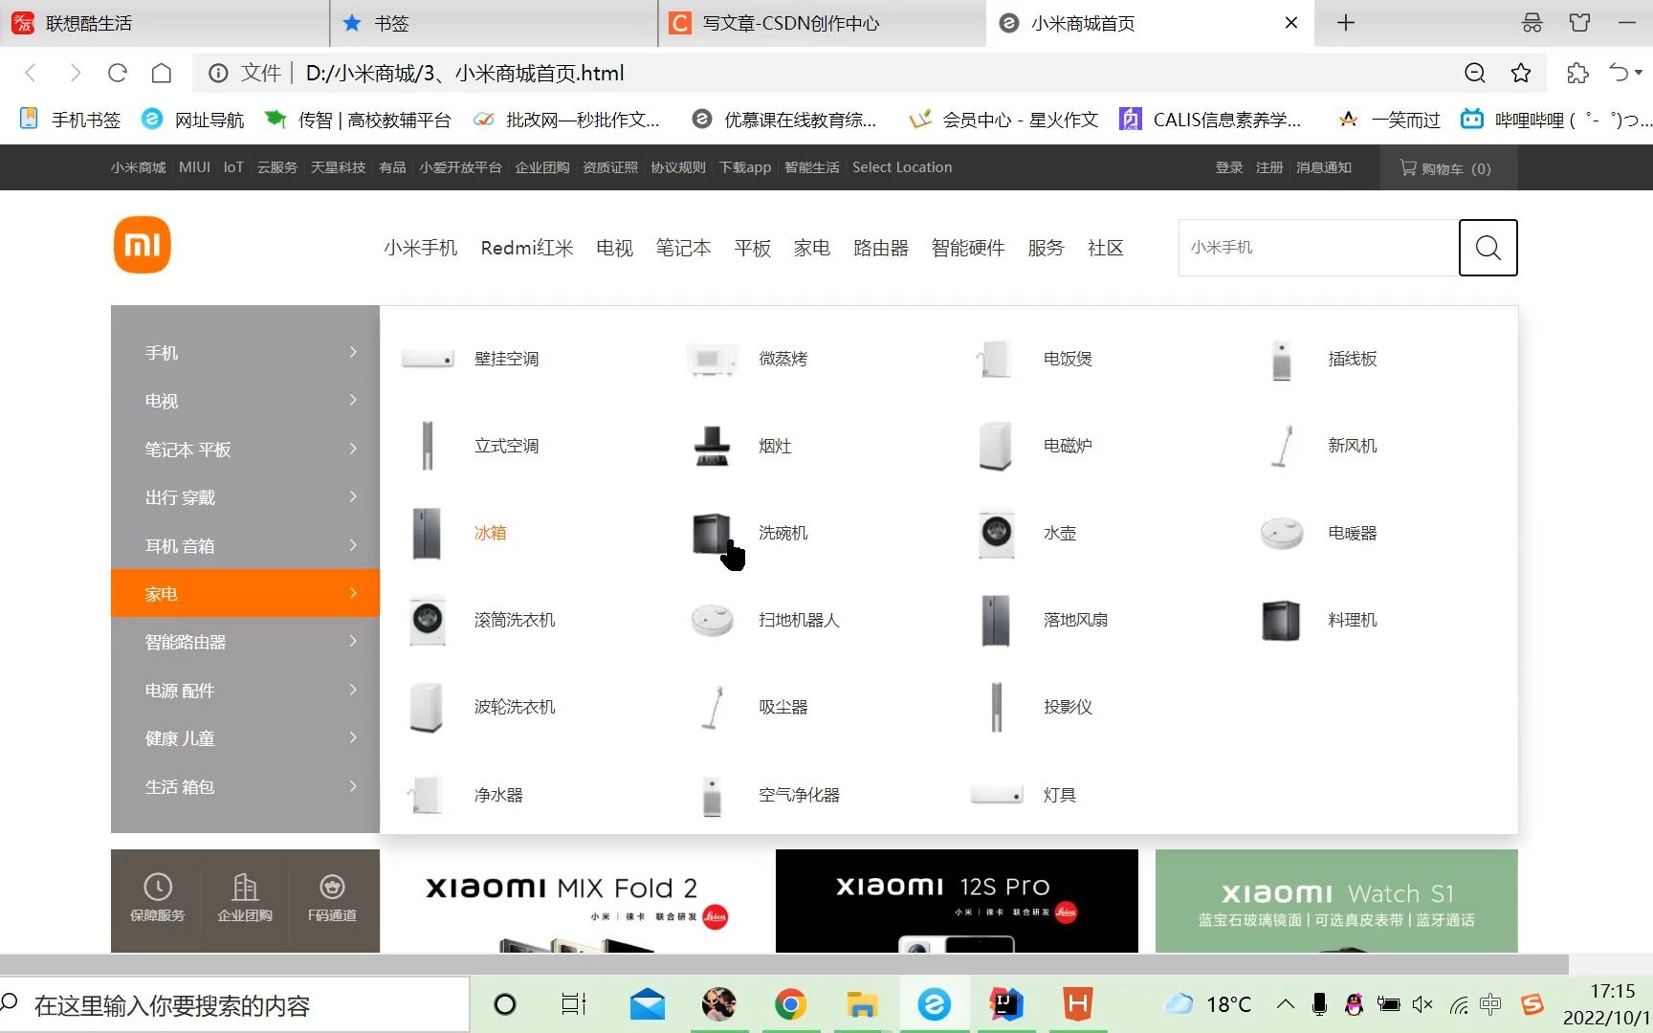Open the Redmi红米 nav menu
The image size is (1653, 1033).
(x=527, y=248)
